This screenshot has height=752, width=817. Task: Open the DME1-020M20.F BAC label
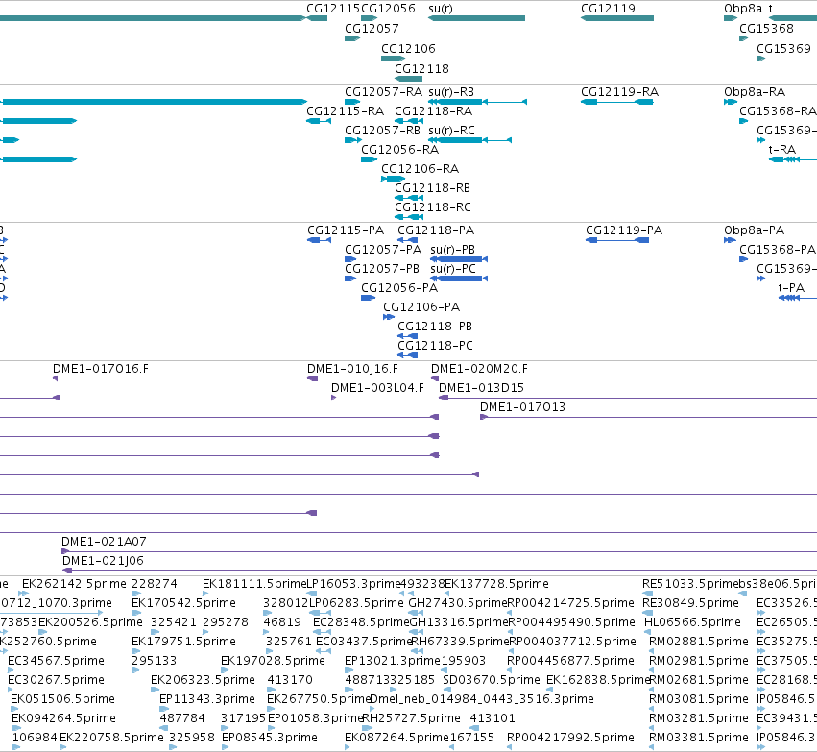[479, 369]
